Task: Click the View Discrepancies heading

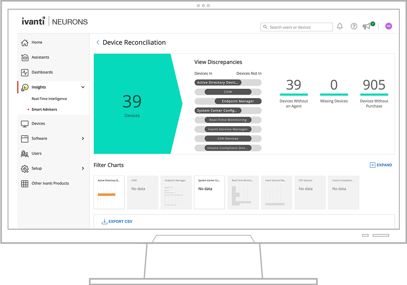Action: (x=218, y=62)
